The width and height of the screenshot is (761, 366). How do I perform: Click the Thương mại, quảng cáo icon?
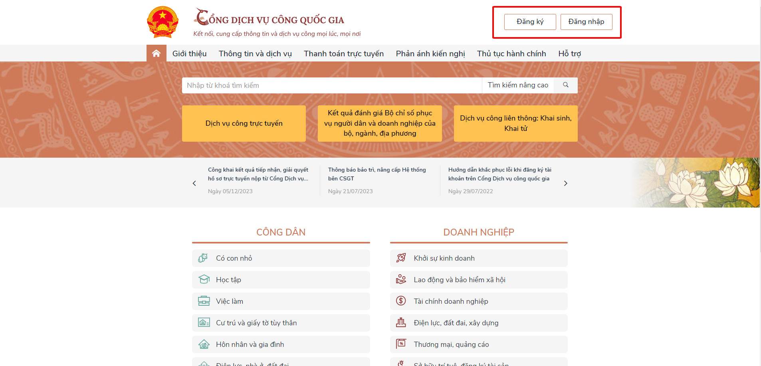pyautogui.click(x=401, y=344)
